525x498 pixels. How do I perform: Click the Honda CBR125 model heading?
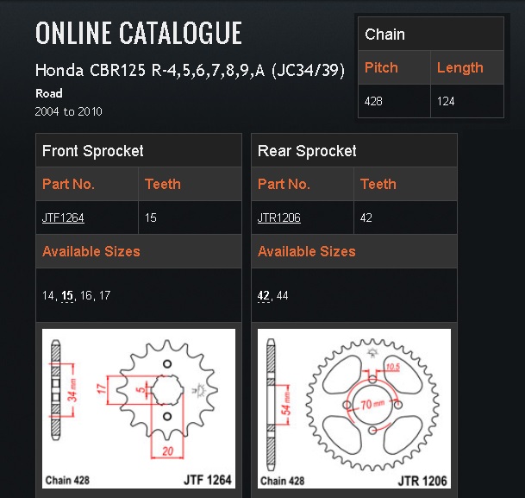[x=190, y=71]
